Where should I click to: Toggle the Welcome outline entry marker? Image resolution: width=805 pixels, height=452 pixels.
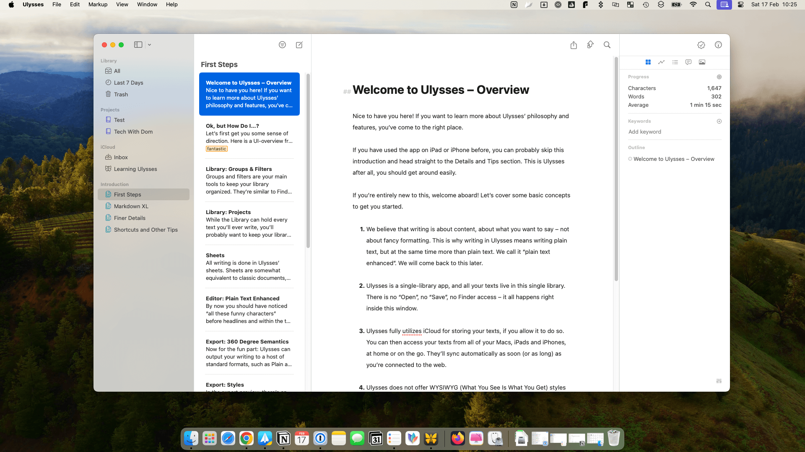coord(630,159)
